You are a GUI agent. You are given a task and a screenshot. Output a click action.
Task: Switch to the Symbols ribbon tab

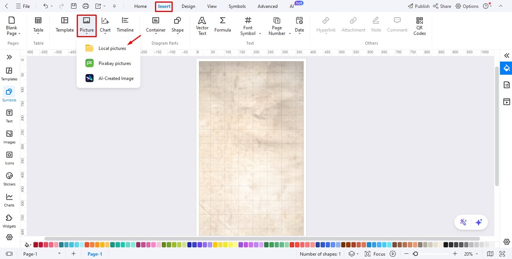237,6
